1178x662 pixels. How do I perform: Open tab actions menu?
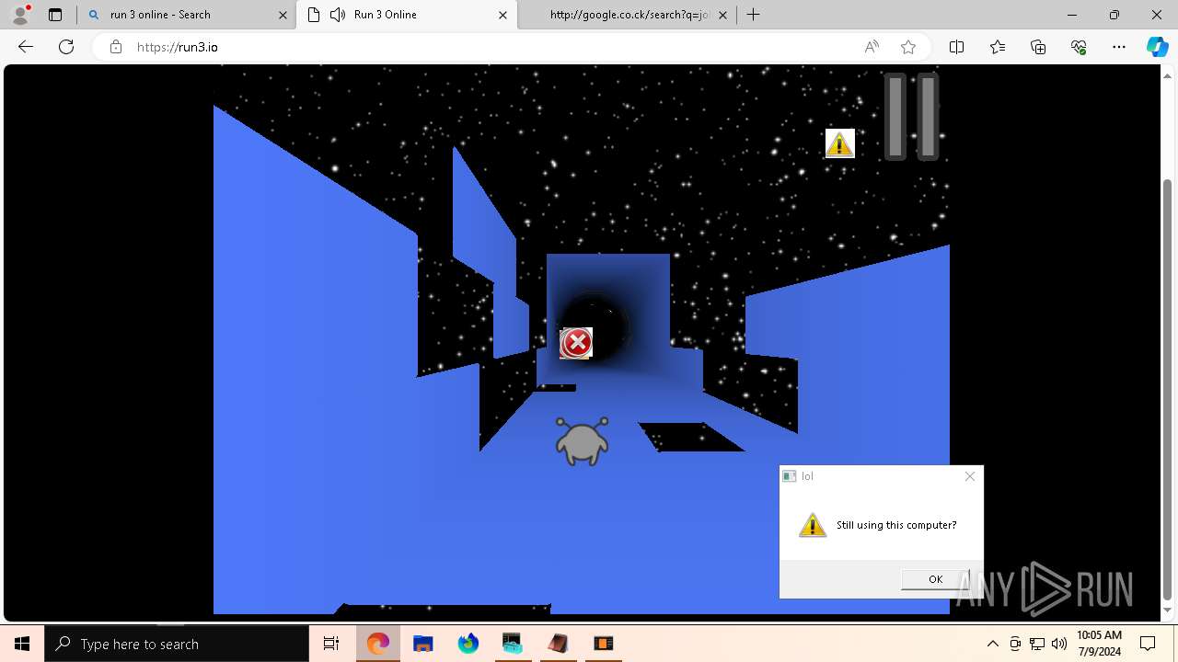55,15
